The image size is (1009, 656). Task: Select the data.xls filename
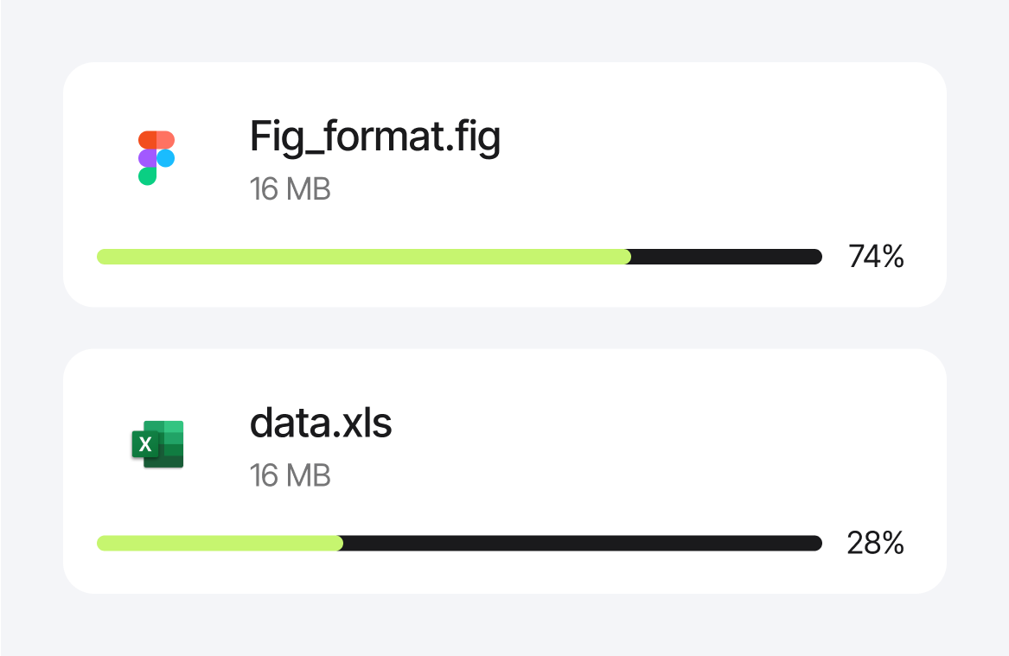(x=320, y=424)
